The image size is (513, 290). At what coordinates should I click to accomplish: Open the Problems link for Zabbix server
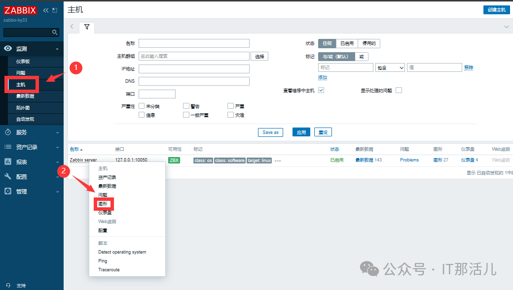tap(409, 160)
